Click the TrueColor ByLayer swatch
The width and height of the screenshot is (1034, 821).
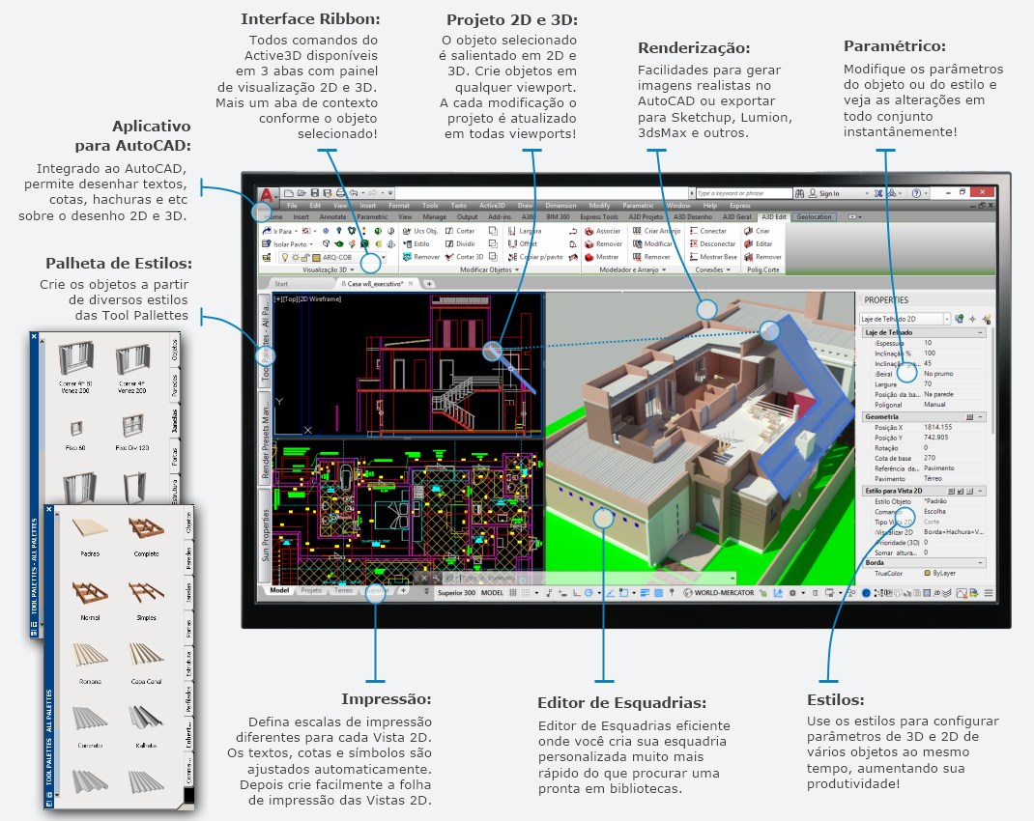[x=929, y=574]
